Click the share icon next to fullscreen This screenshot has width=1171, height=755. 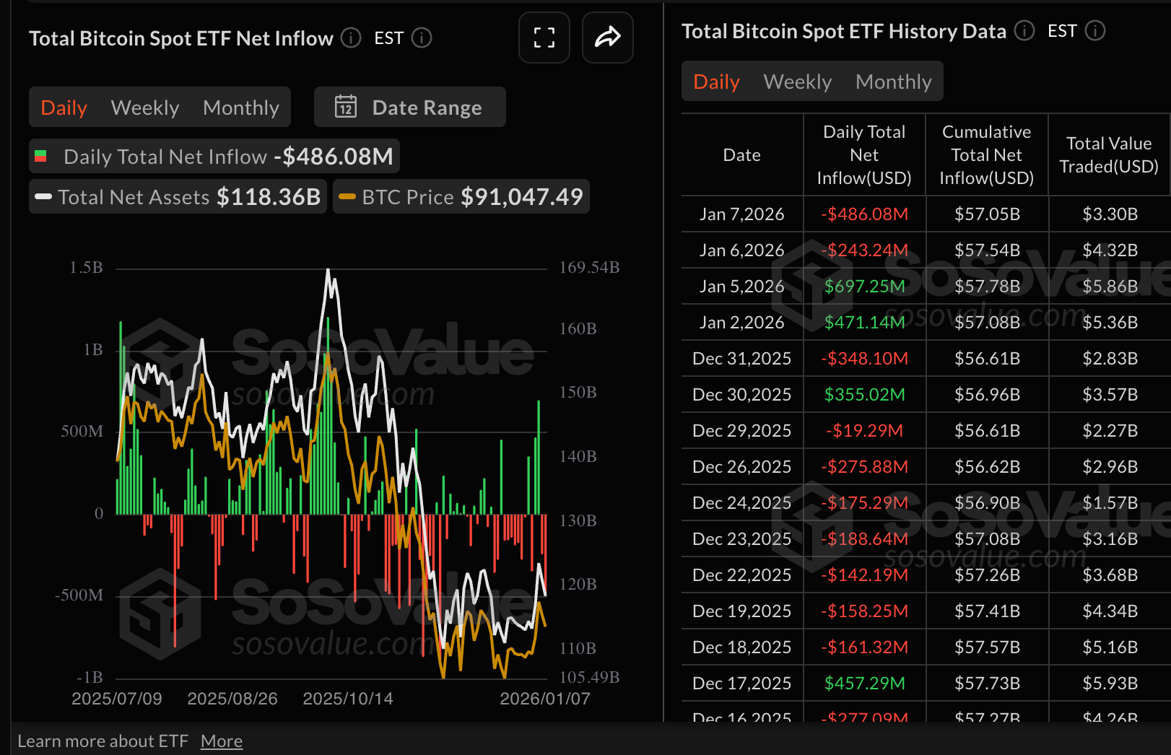click(x=607, y=38)
